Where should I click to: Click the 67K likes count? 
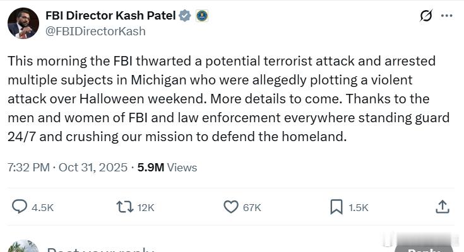pyautogui.click(x=252, y=207)
